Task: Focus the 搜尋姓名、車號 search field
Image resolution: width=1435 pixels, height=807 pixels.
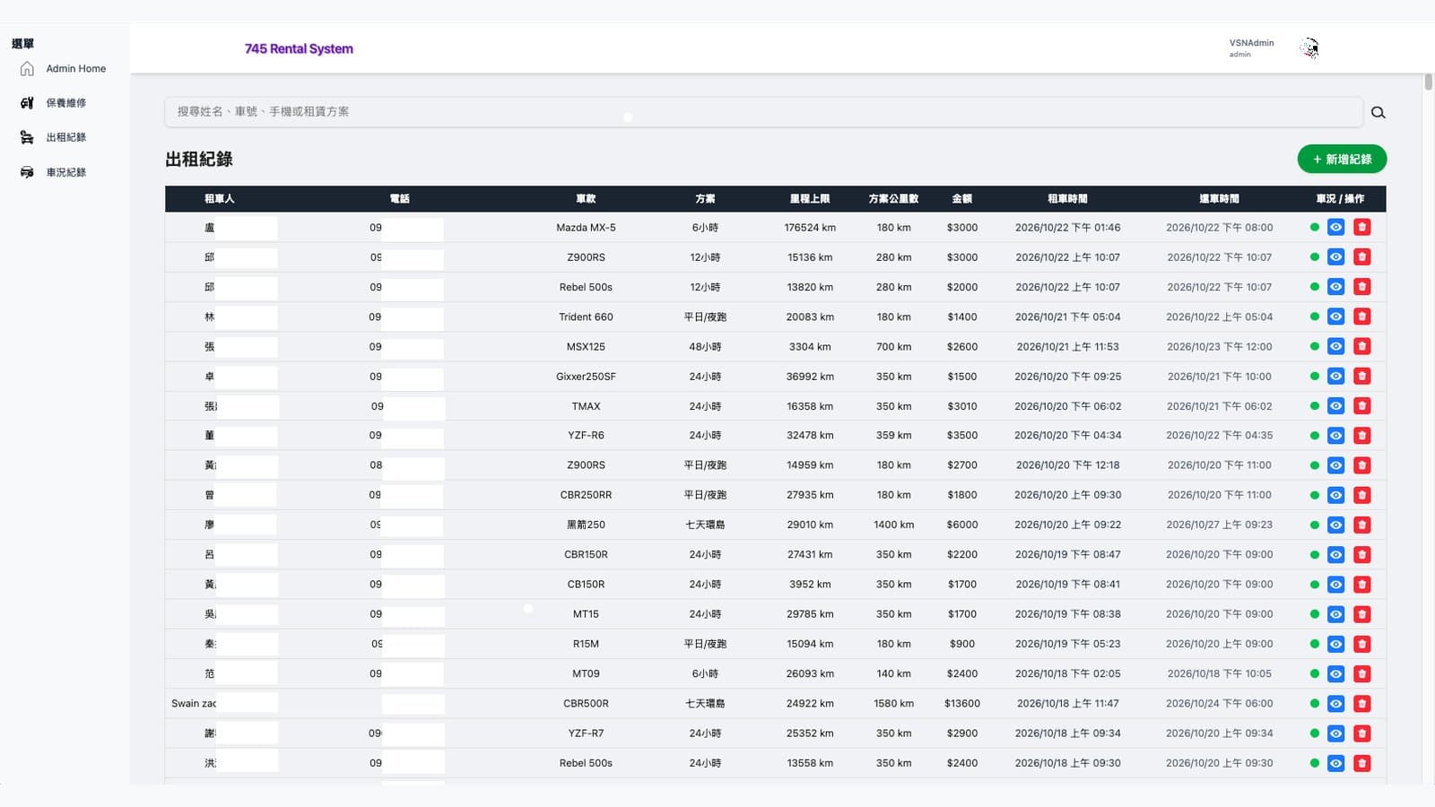Action: click(x=763, y=112)
